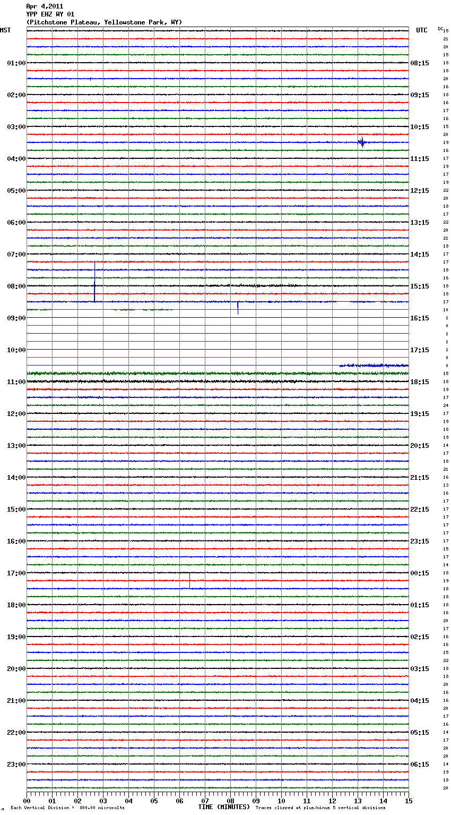
Task: Click the station code "YPP EHZ WY 01"
Action: [50, 14]
